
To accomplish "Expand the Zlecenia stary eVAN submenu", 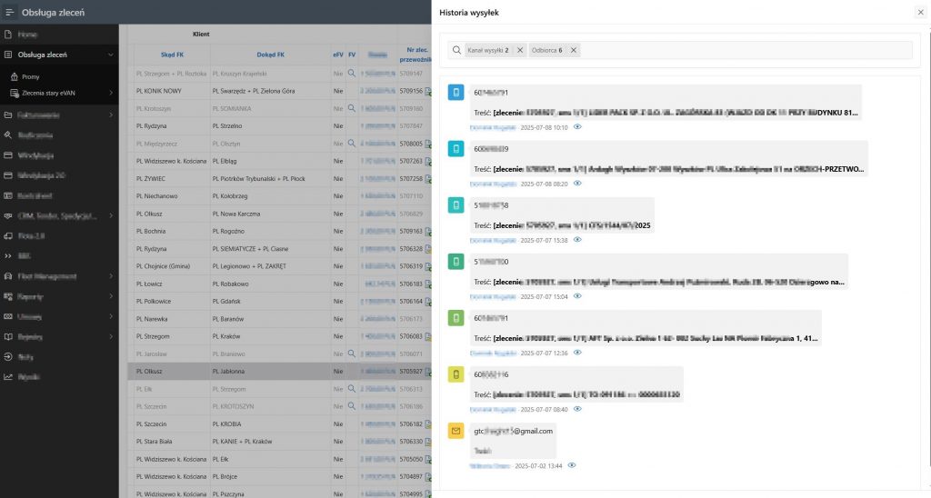I will (x=110, y=94).
